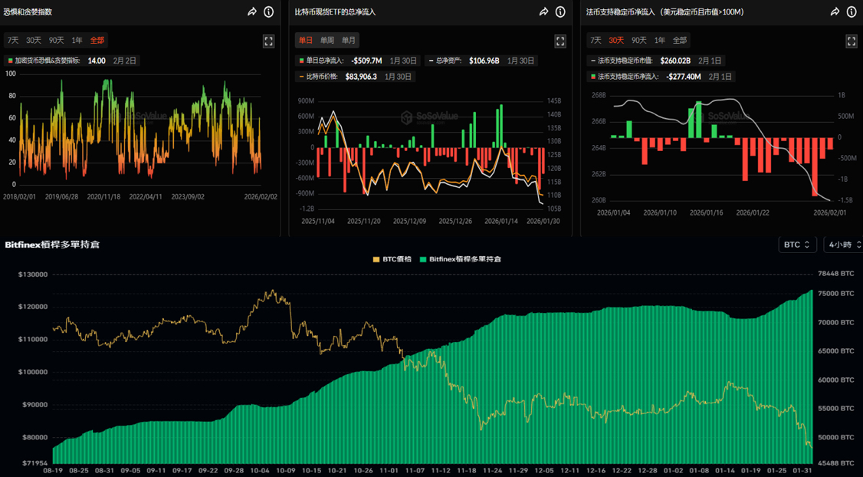Open the Bitcoin ETF chart in fullscreen
The height and width of the screenshot is (477, 863).
point(560,41)
